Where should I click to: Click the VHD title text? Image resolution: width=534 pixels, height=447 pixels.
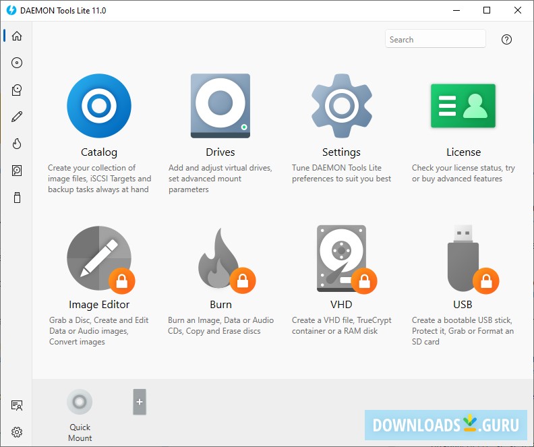pyautogui.click(x=341, y=304)
